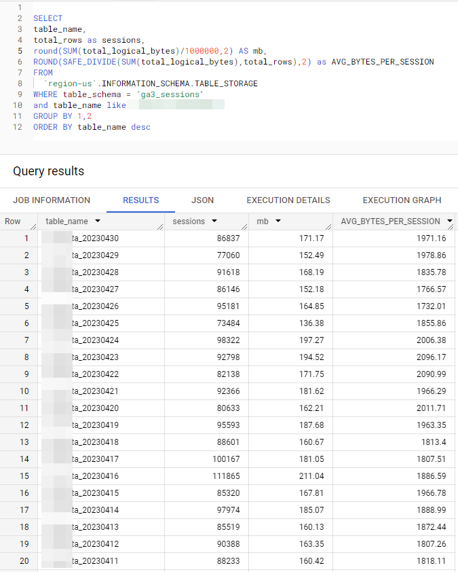Viewport: 458px width, 572px height.
Task: Open the JSON tab
Action: pos(202,200)
